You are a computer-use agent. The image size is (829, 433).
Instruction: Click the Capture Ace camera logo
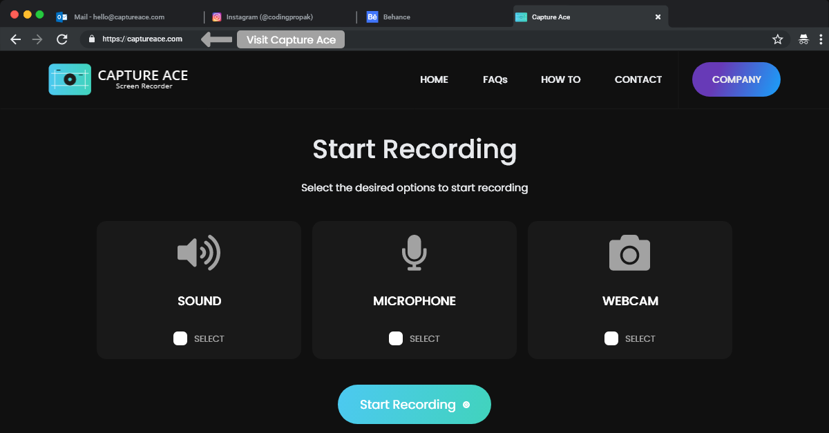click(x=70, y=79)
